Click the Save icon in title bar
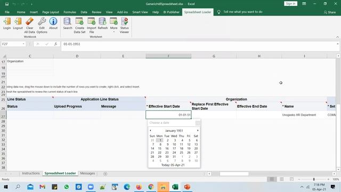The height and width of the screenshot is (192, 341). (x=7, y=4)
